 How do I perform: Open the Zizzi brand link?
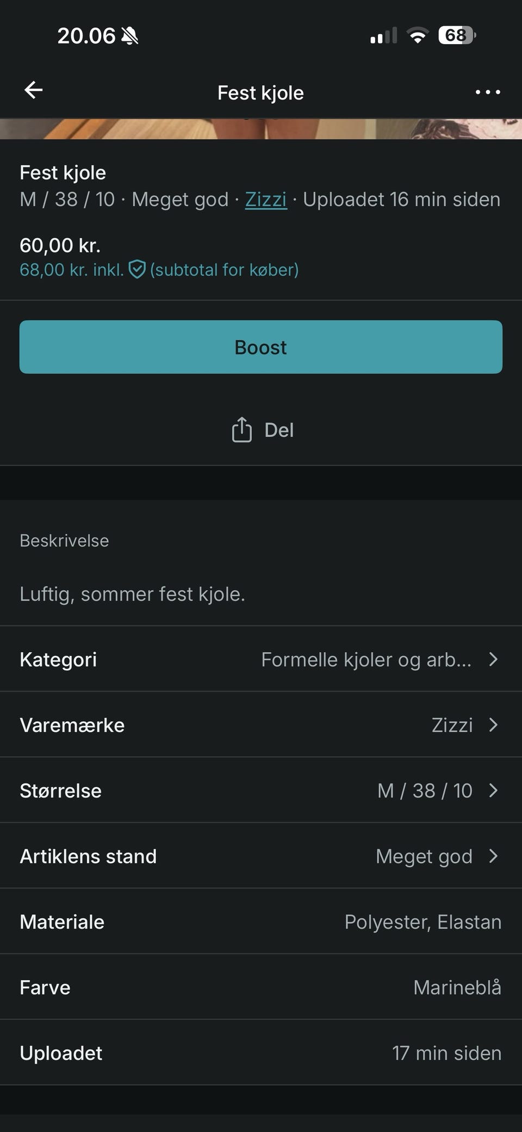266,200
